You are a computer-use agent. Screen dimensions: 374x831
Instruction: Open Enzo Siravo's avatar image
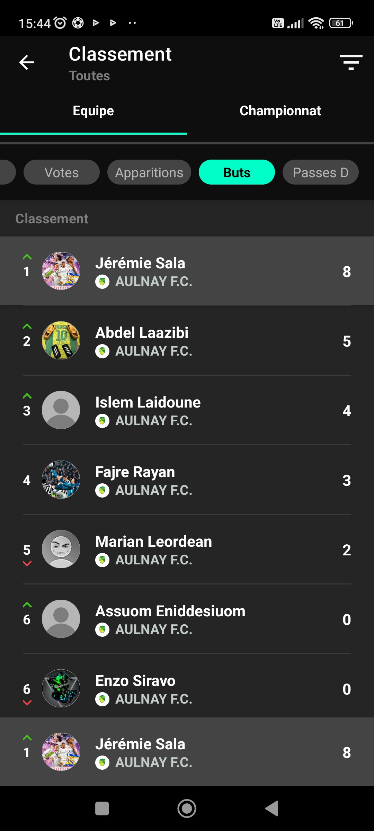61,688
